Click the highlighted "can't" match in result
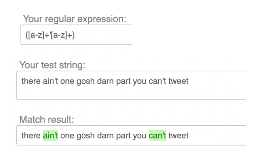 pyautogui.click(x=157, y=135)
